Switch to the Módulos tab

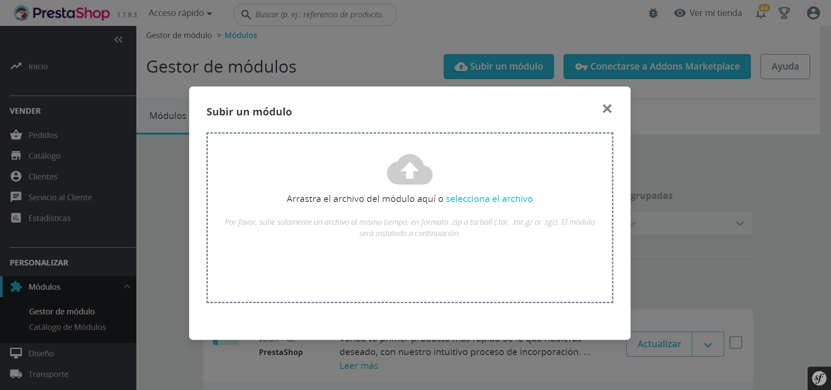(x=167, y=116)
